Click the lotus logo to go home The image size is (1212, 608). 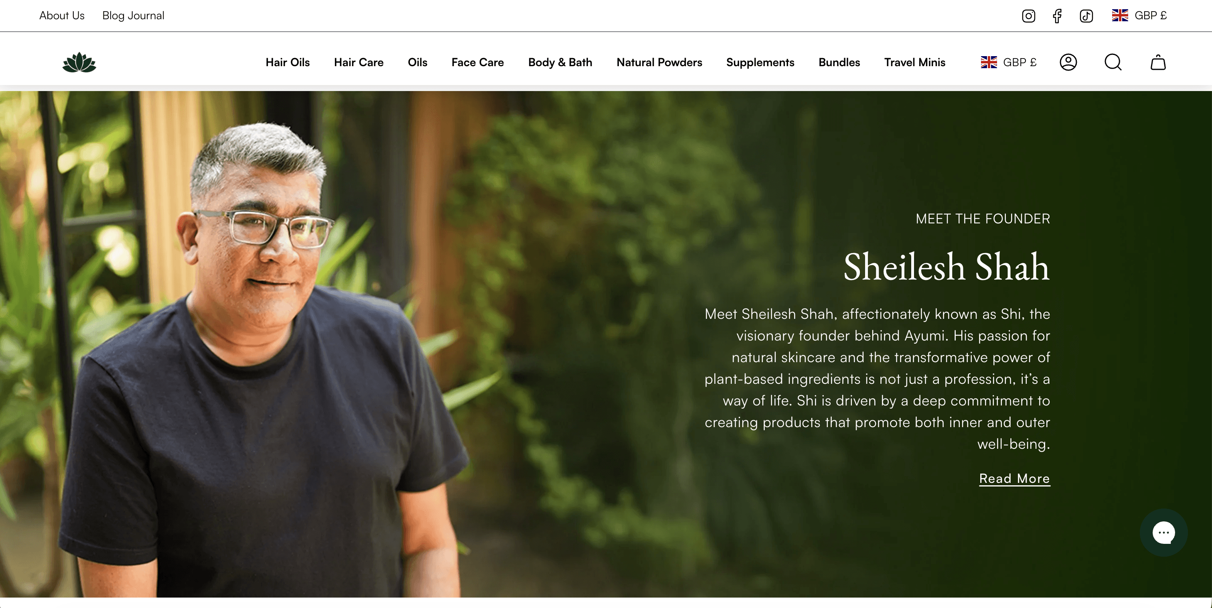79,62
